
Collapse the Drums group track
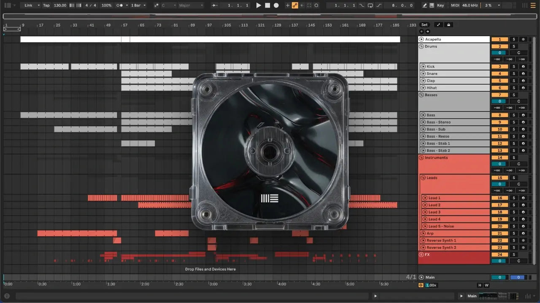[x=421, y=46]
